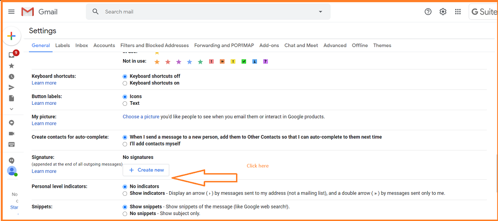
Task: Pick the purple star from Not in use
Action: (x=178, y=62)
